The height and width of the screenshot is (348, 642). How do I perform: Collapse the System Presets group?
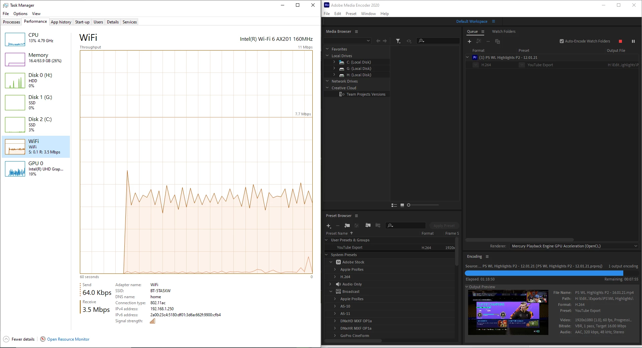click(x=327, y=254)
